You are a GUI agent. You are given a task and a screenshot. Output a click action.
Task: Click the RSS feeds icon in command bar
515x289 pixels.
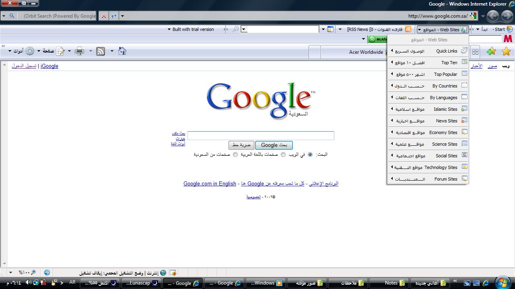[101, 51]
